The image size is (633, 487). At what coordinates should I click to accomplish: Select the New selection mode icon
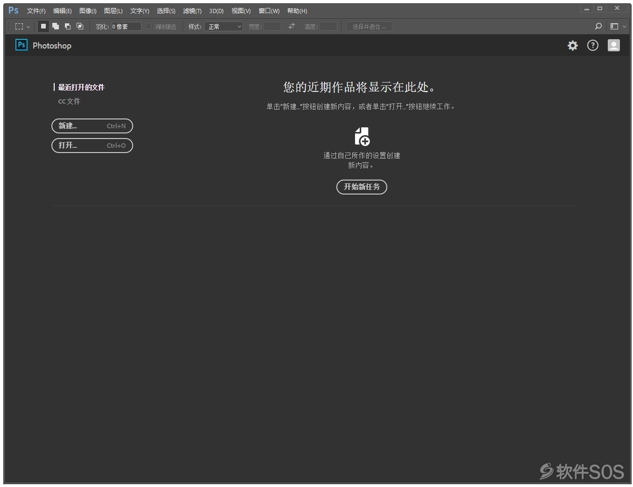tap(43, 27)
